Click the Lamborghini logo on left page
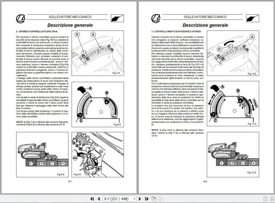 click(21, 19)
